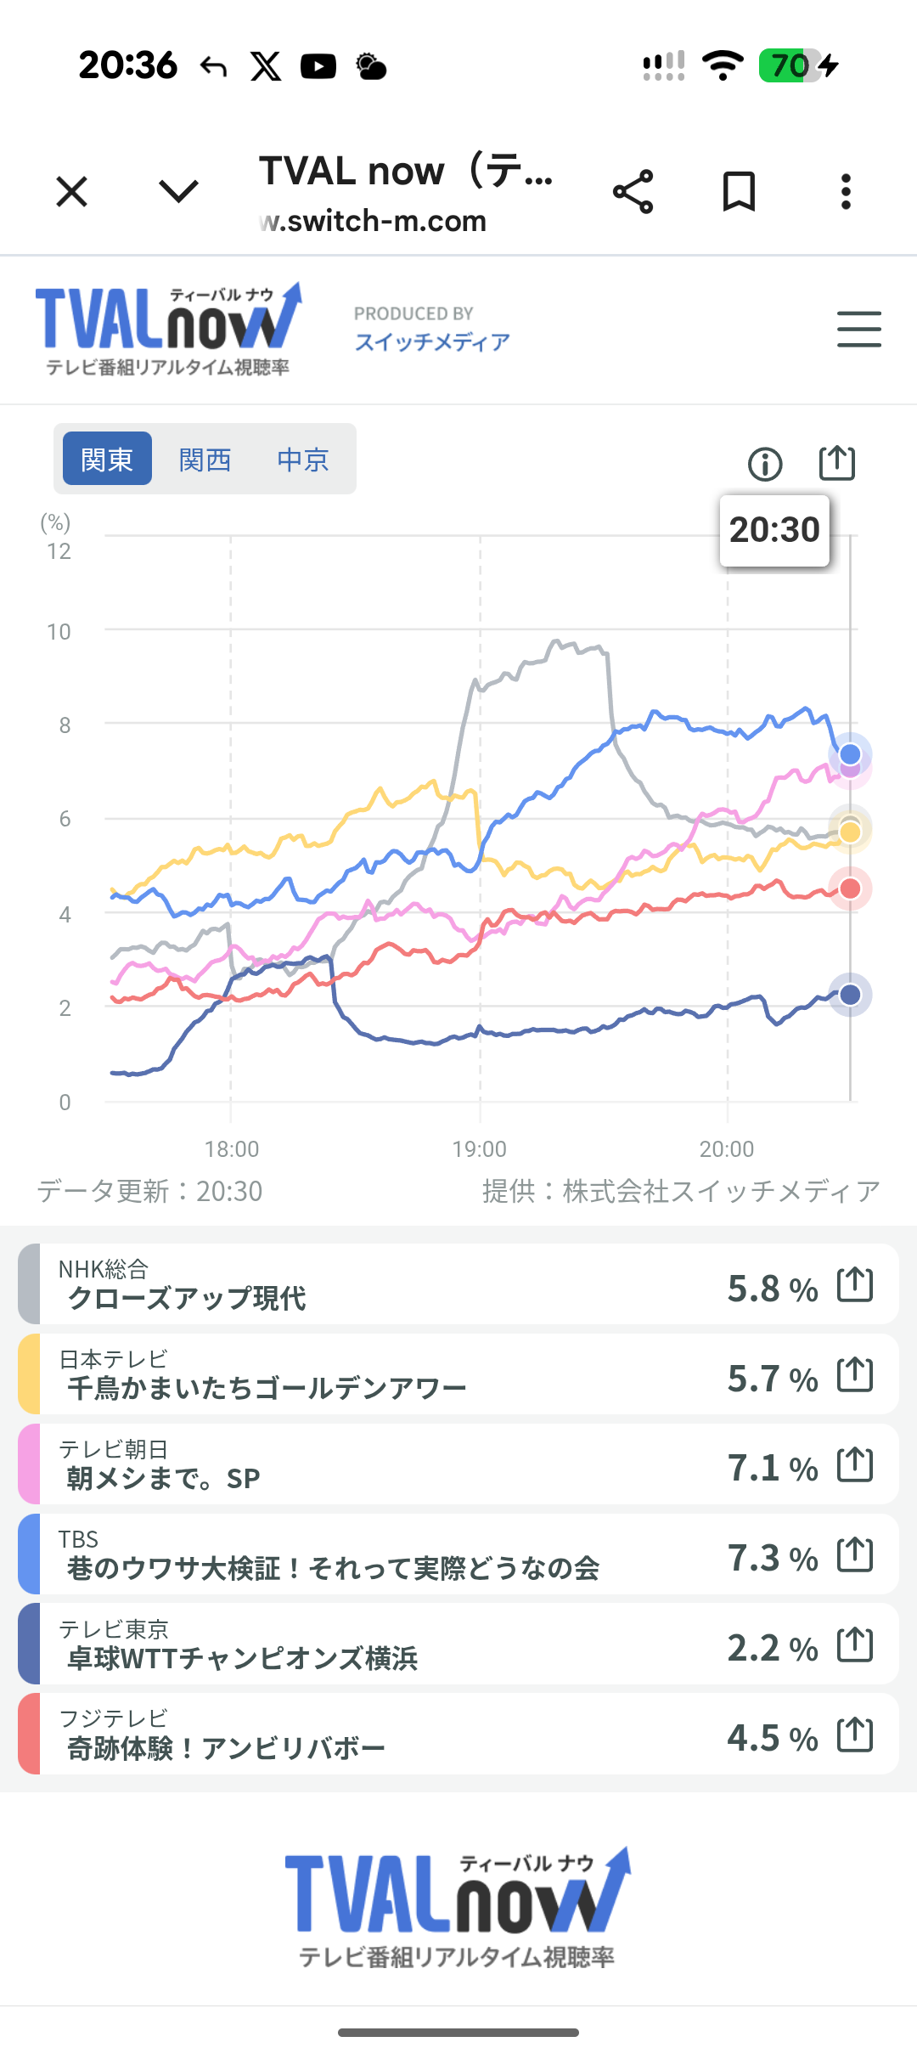Viewport: 917px width, 2059px height.
Task: Open the hamburger menu on TVAL now
Action: 859,329
